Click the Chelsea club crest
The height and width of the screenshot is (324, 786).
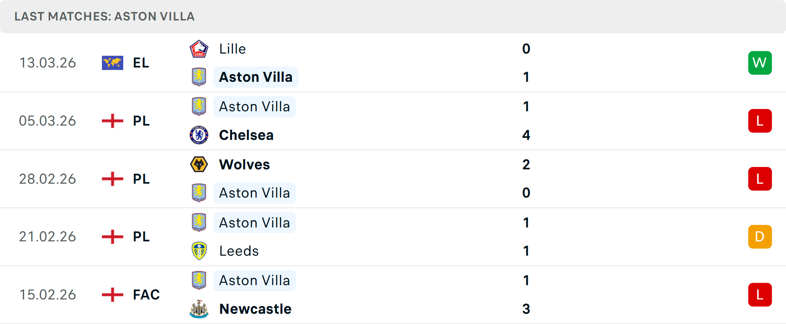point(199,135)
